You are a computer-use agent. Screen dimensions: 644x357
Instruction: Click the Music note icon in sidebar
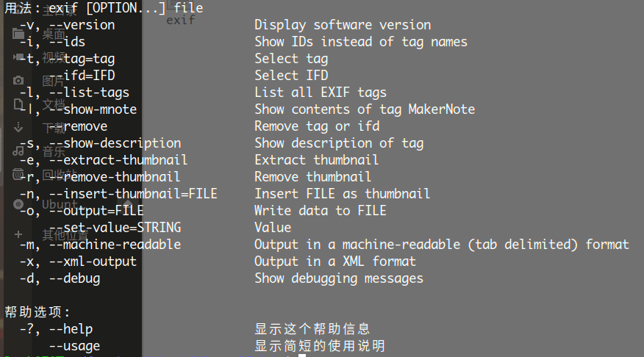coord(18,151)
